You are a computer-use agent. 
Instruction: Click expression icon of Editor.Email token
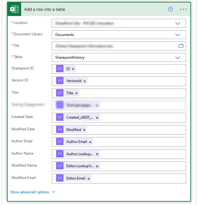point(60,178)
